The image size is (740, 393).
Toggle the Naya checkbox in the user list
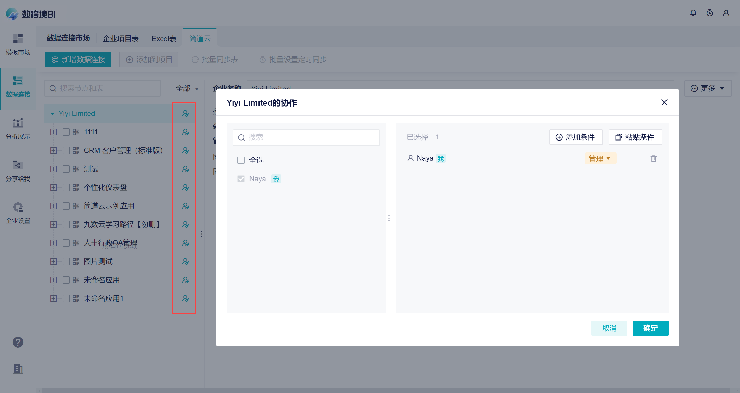(x=241, y=179)
